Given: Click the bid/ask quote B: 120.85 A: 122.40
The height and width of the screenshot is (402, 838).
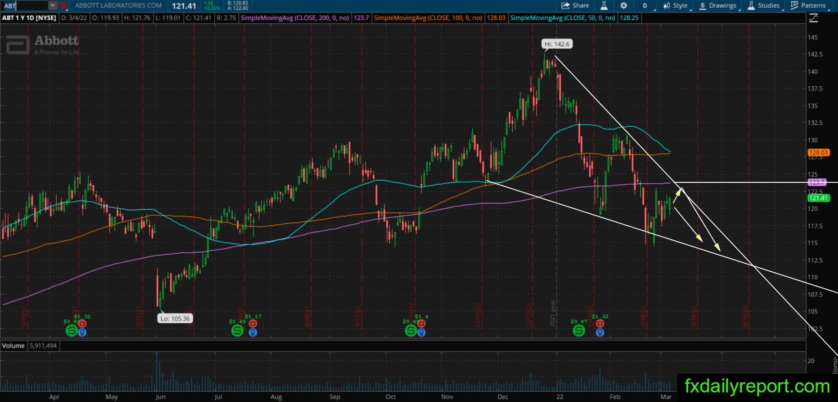Looking at the screenshot, I should point(238,5).
